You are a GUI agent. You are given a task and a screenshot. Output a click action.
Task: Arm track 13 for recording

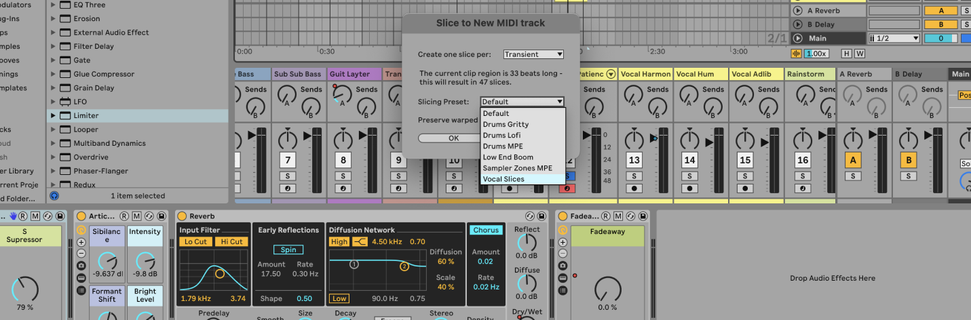(634, 188)
